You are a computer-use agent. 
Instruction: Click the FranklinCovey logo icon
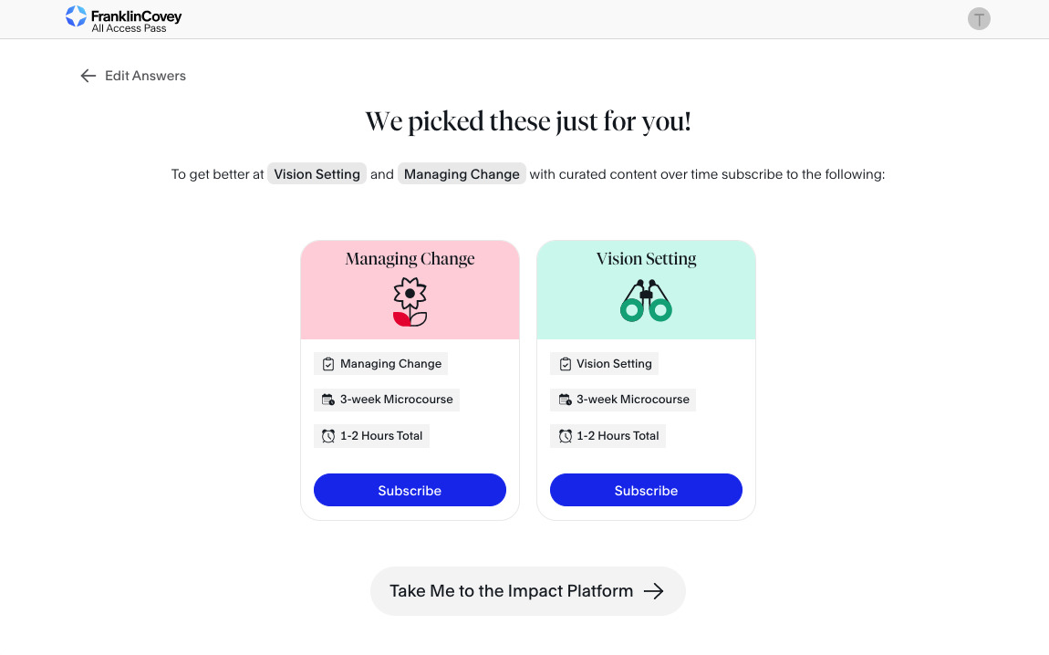[x=77, y=16]
